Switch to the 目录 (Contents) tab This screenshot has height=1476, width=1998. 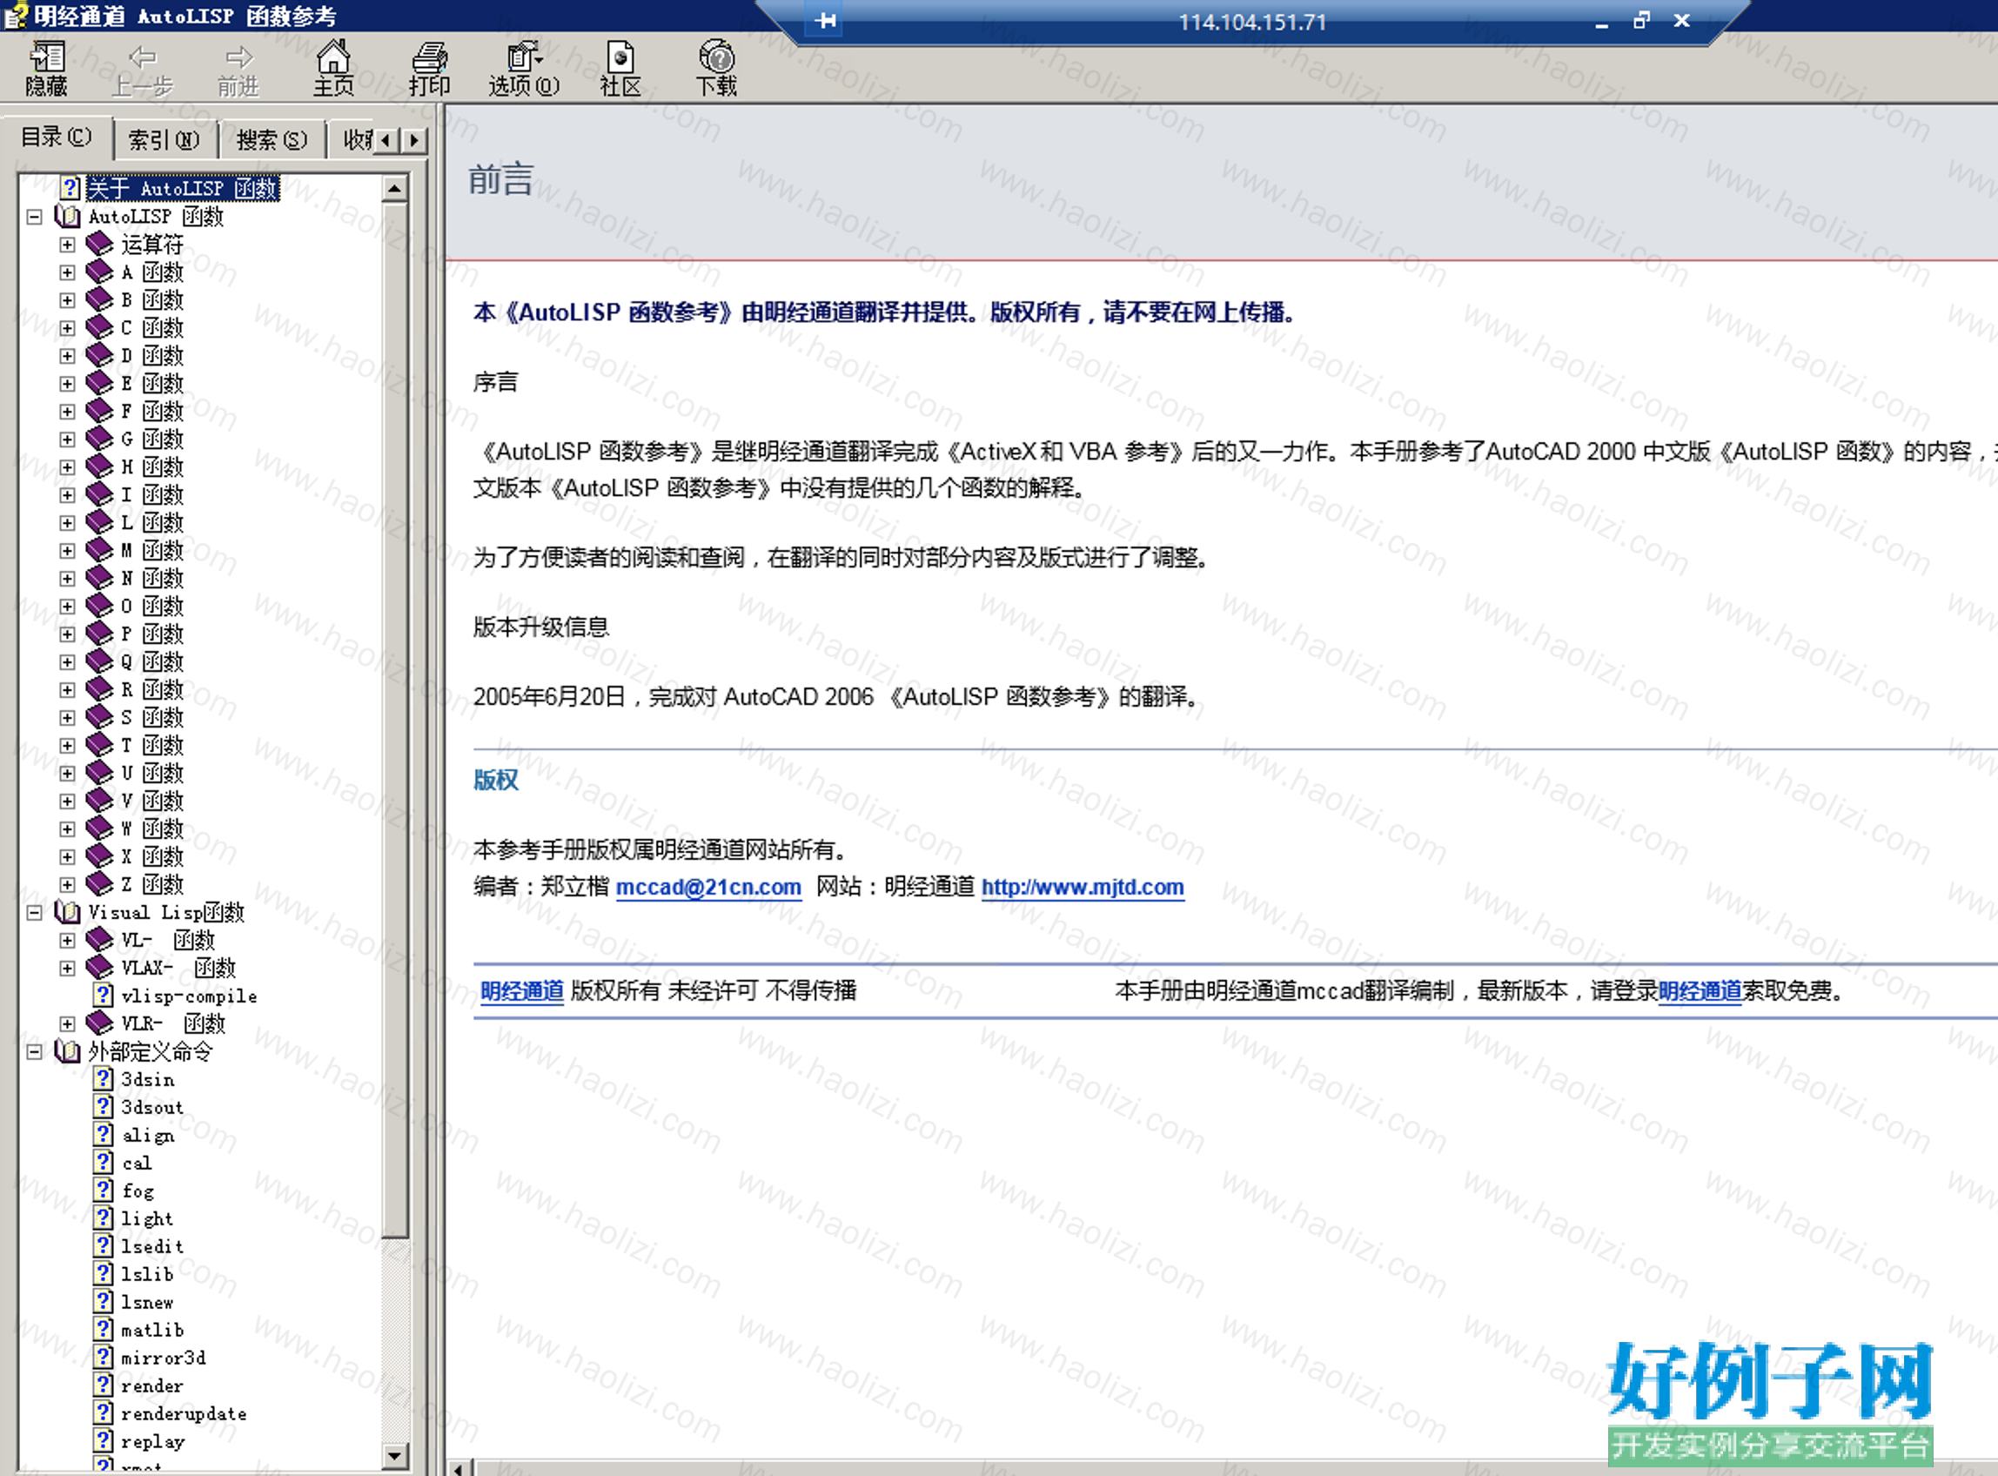[57, 138]
